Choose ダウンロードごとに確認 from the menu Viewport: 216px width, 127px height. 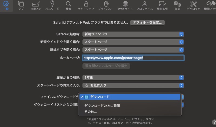102,106
